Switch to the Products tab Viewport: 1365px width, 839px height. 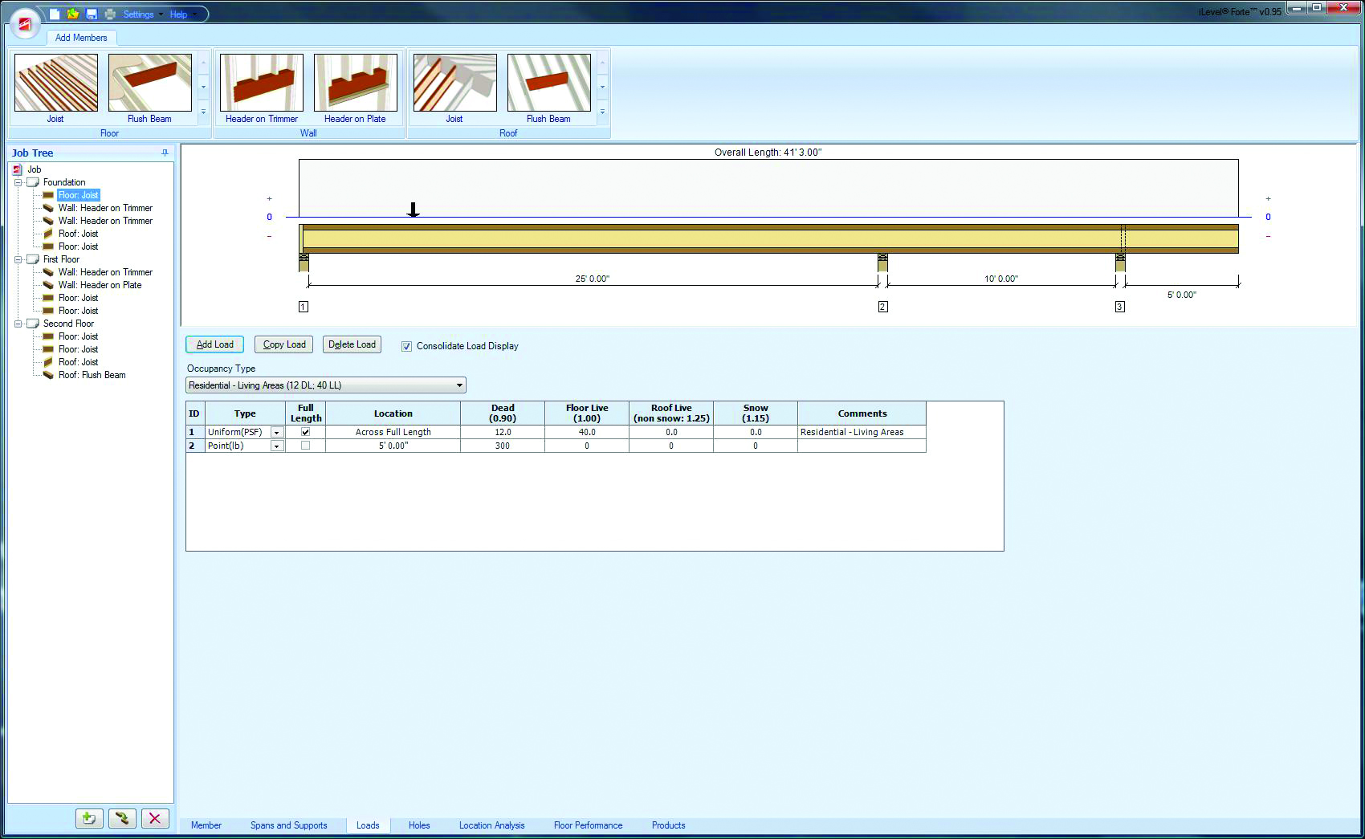pyautogui.click(x=669, y=825)
